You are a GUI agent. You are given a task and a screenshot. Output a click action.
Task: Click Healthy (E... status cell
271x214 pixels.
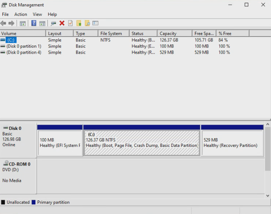pyautogui.click(x=143, y=46)
